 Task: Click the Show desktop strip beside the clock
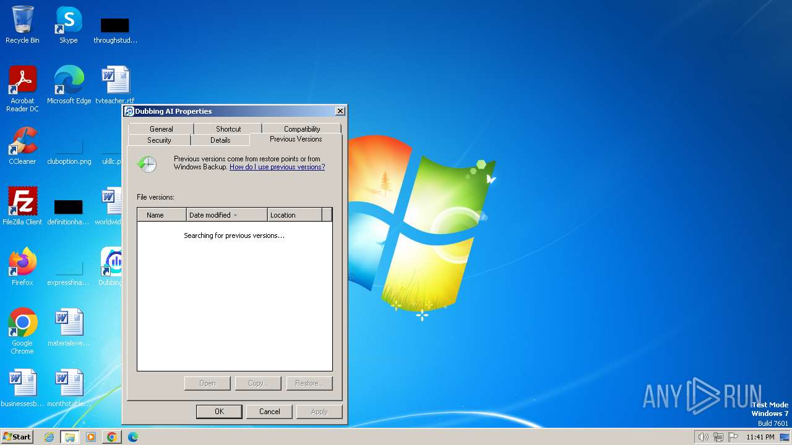click(785, 437)
